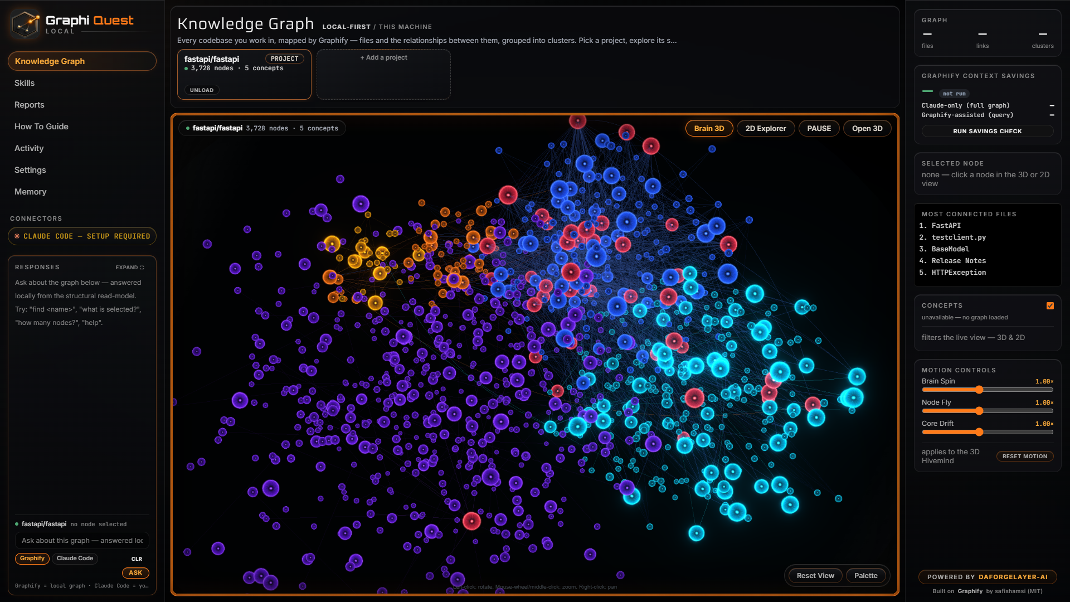
Task: Toggle the Concepts filter checkbox
Action: [1050, 306]
